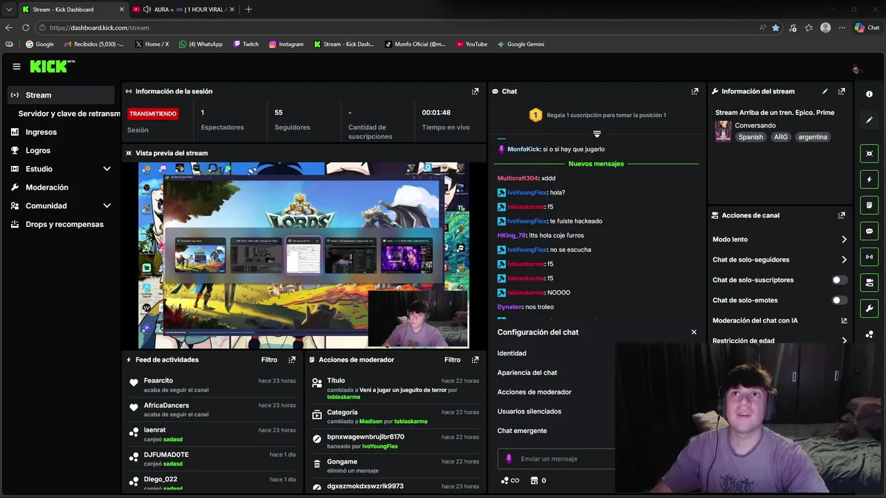Toggle the chat bubble widget icon
The height and width of the screenshot is (498, 886).
coord(869,231)
